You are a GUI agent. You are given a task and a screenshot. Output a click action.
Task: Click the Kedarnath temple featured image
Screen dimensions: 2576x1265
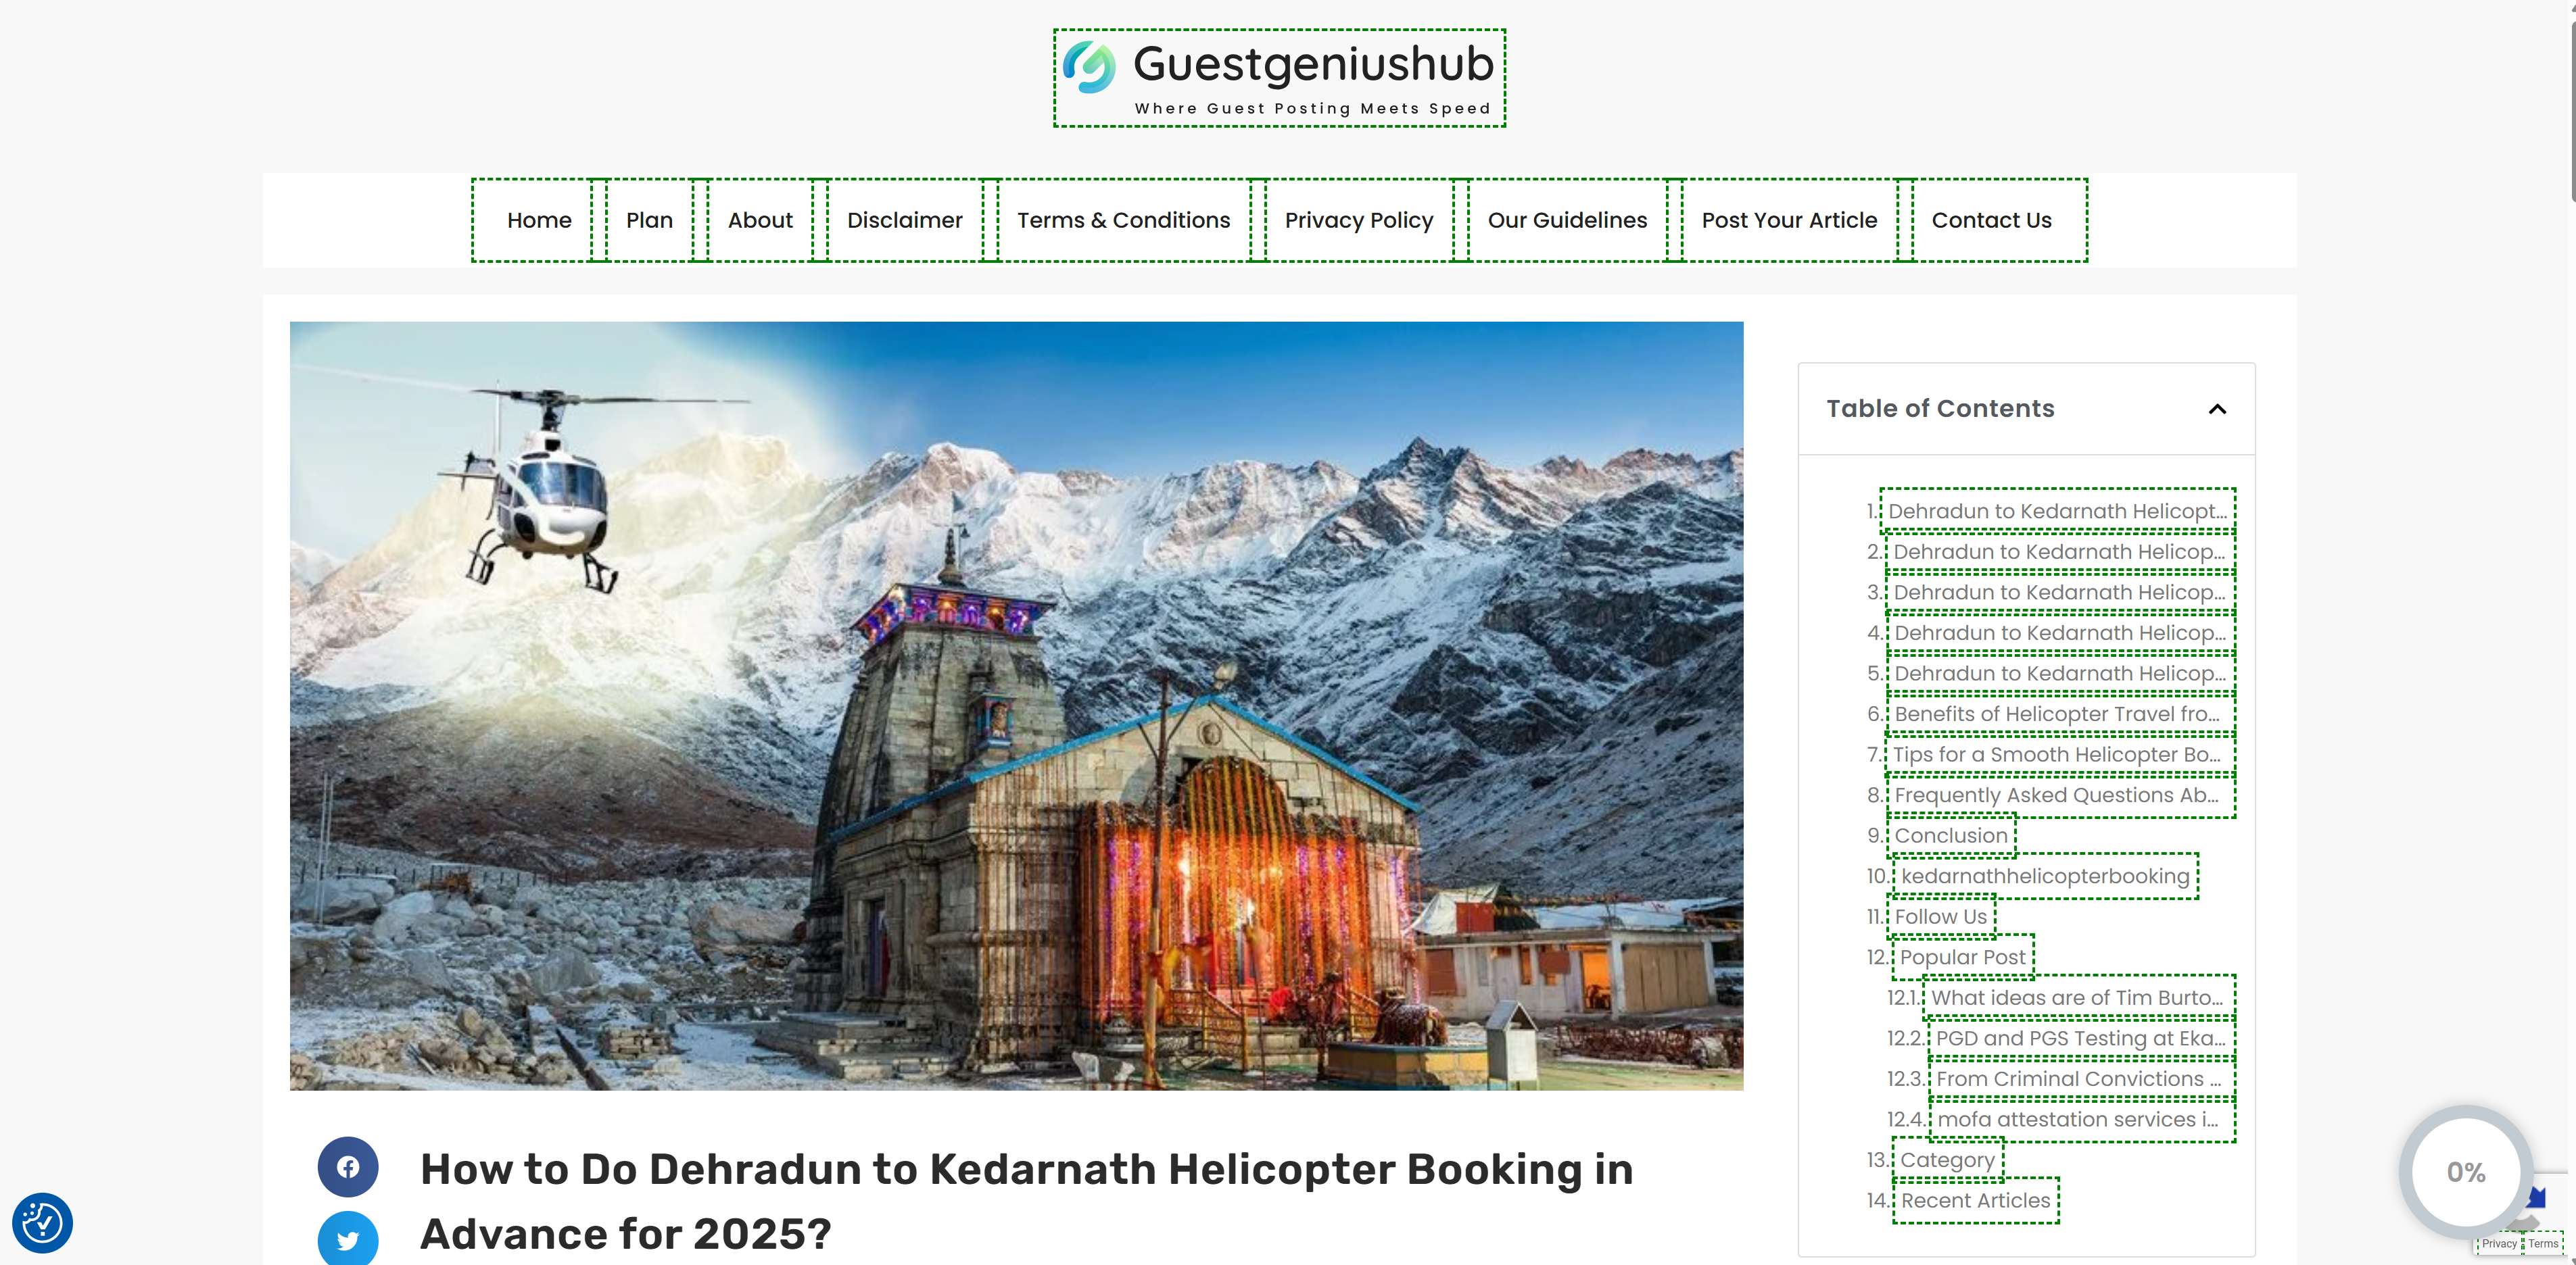(x=1016, y=705)
